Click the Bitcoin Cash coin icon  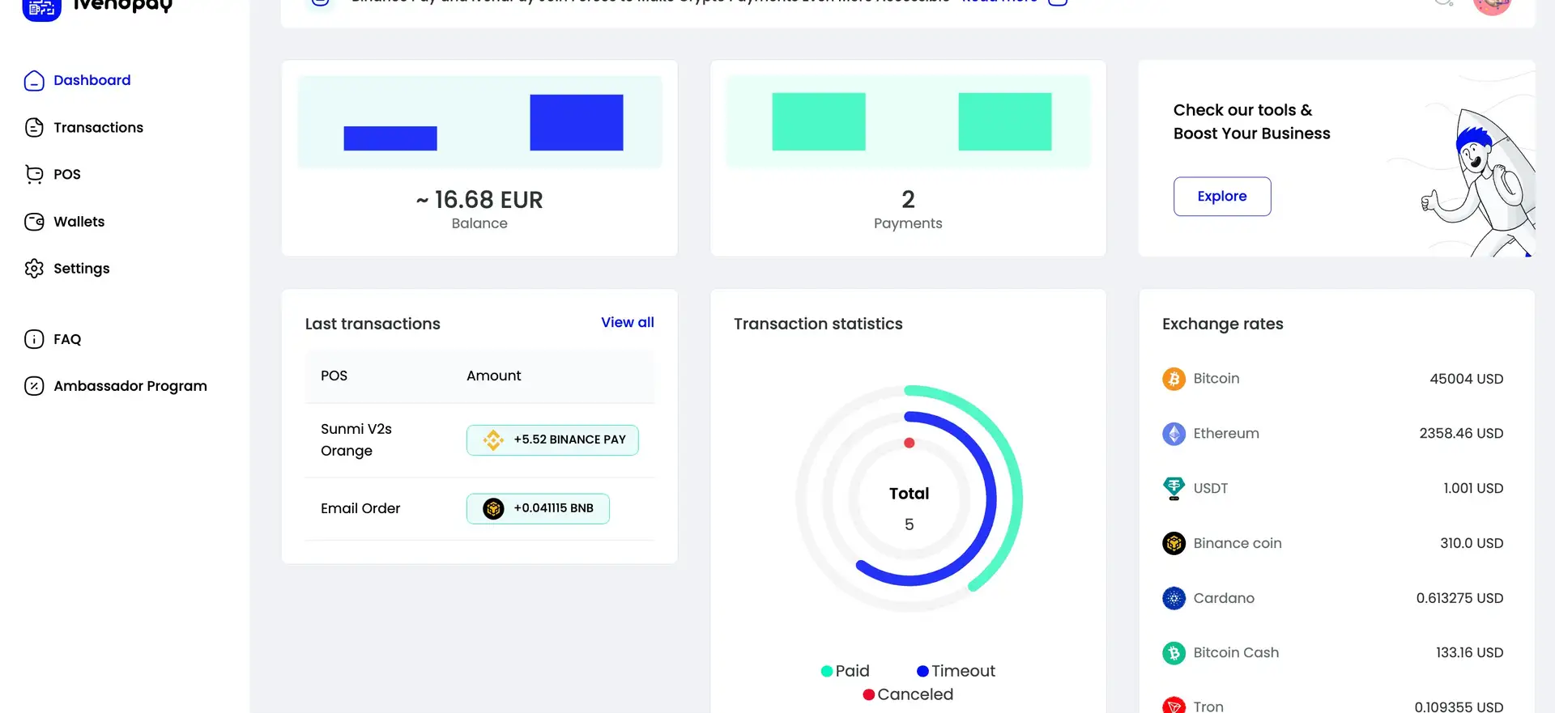coord(1174,652)
